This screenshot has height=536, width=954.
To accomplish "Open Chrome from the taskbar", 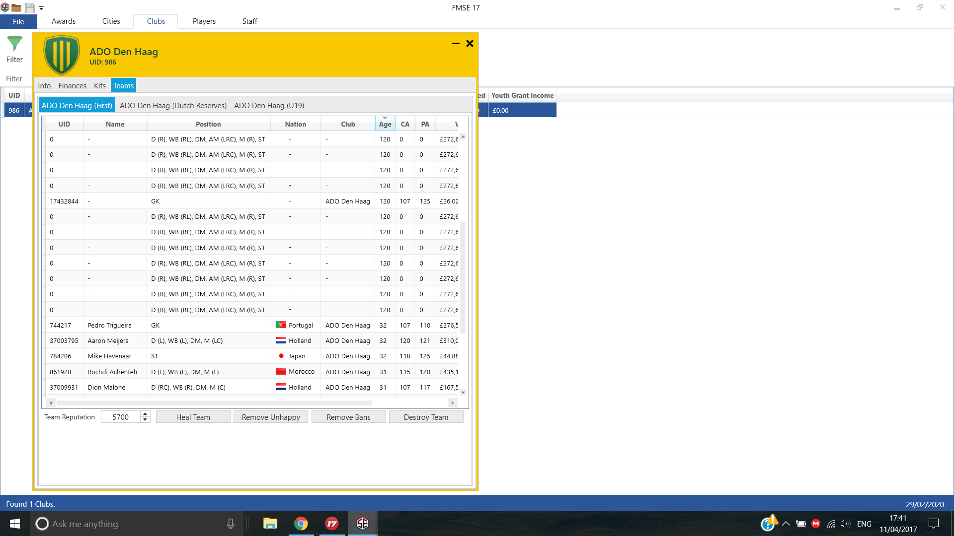I will [301, 524].
